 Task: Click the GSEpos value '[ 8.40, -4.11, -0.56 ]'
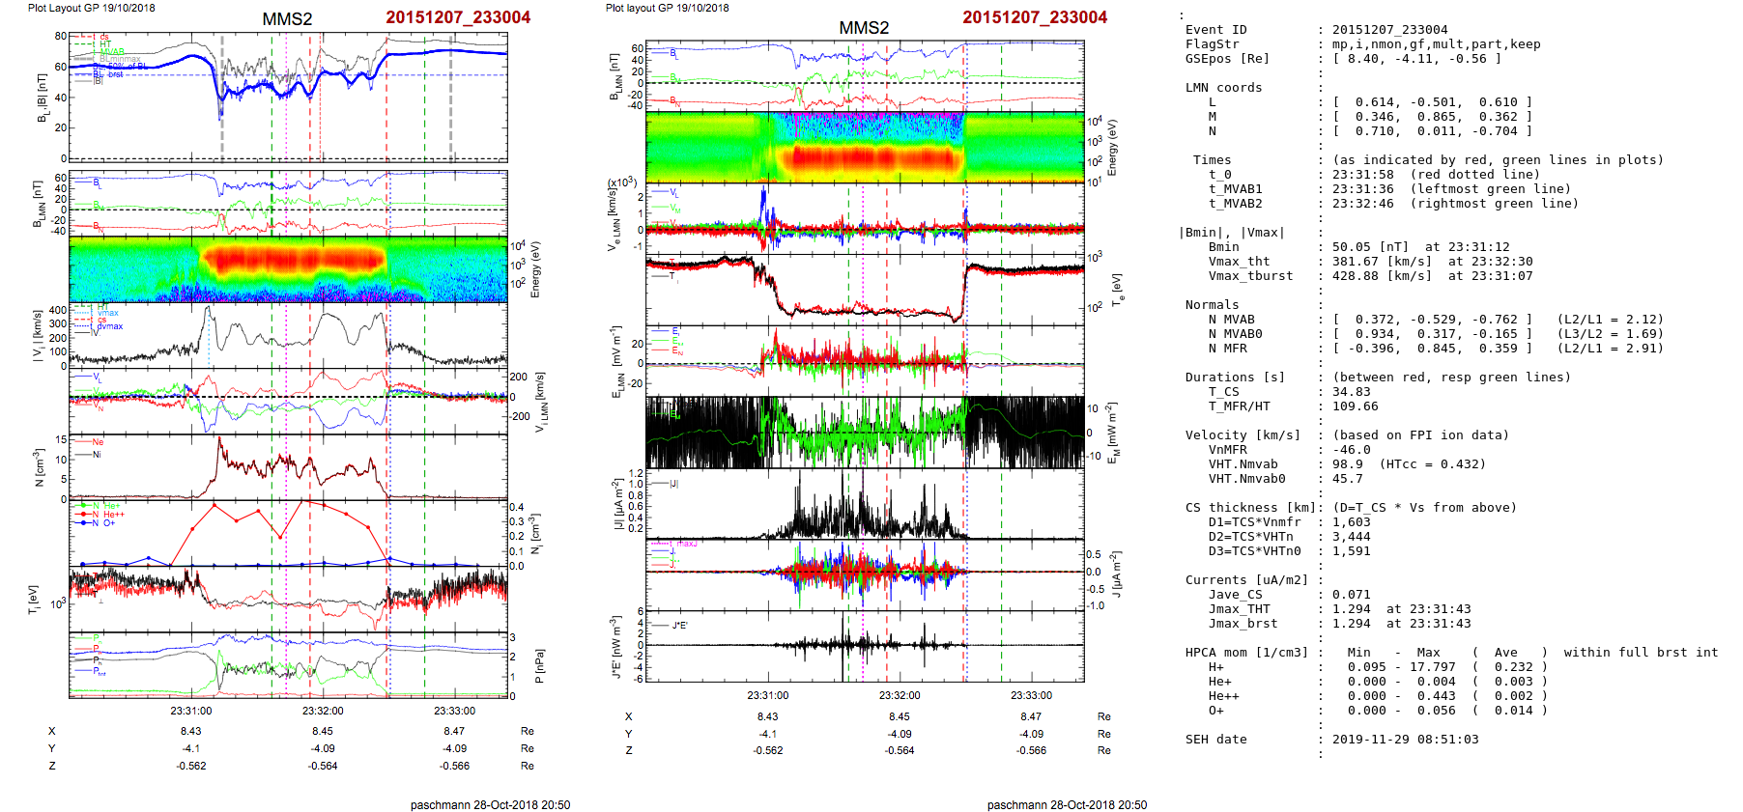[1416, 59]
